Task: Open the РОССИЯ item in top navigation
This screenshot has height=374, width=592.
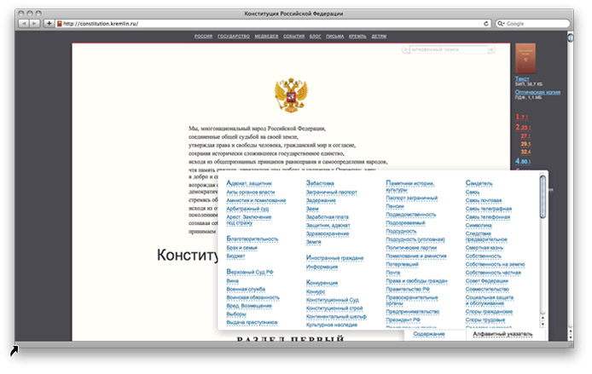Action: pyautogui.click(x=203, y=37)
